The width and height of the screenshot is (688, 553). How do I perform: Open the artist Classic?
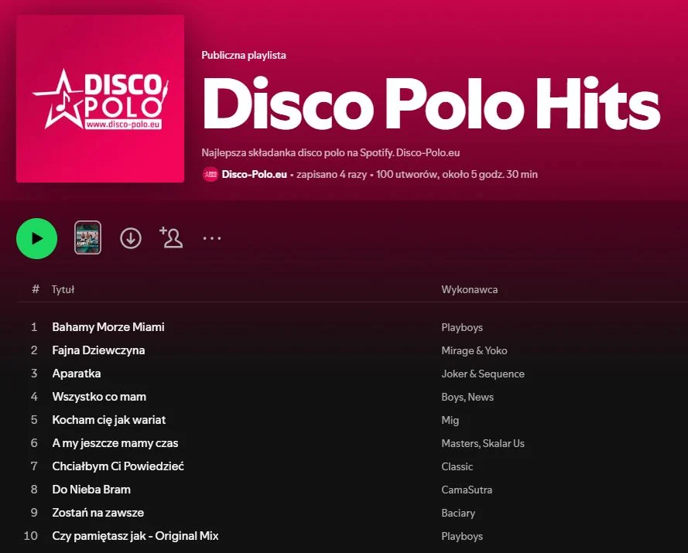[457, 466]
